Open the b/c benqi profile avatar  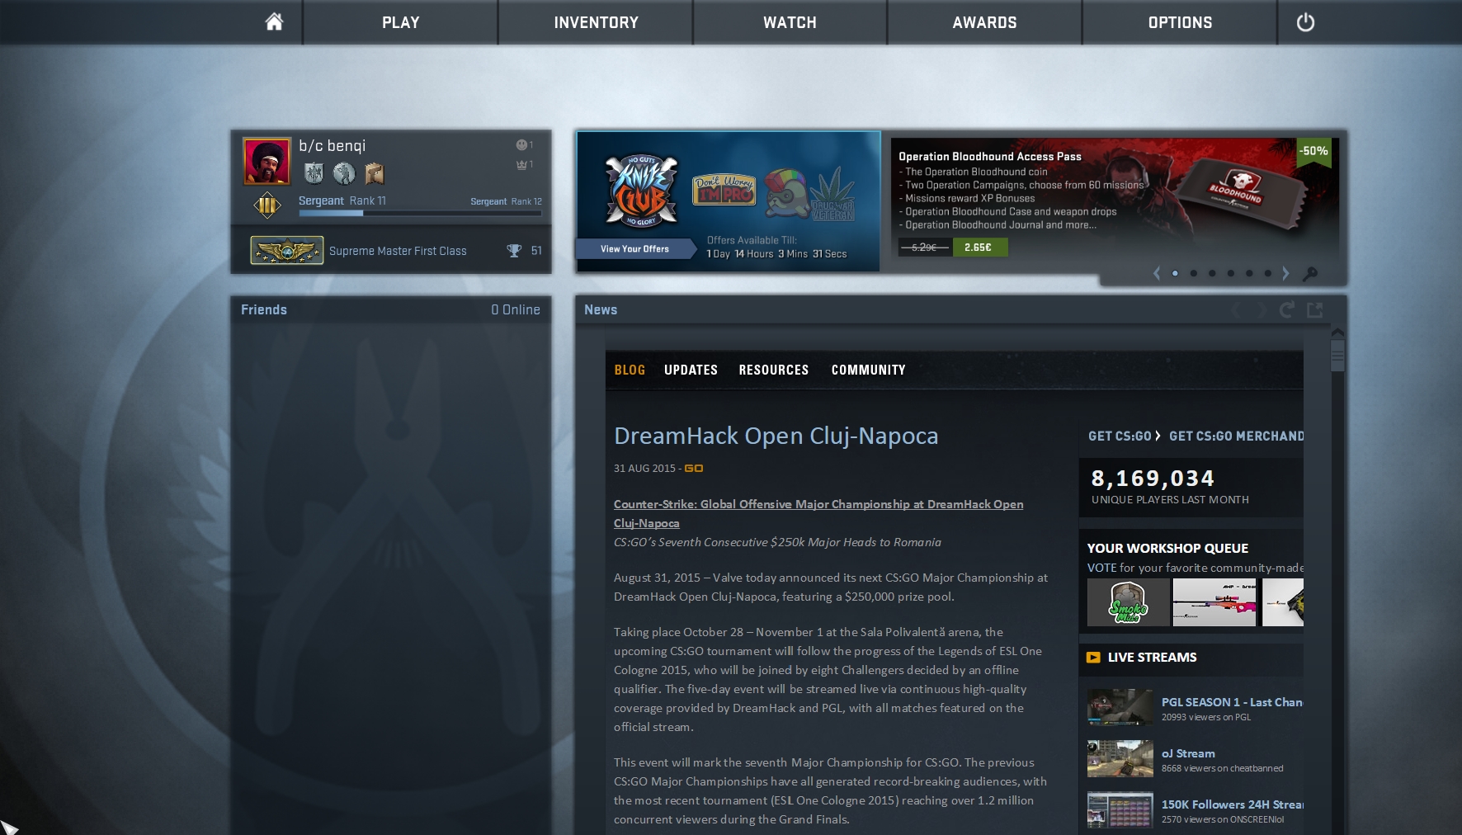(266, 161)
